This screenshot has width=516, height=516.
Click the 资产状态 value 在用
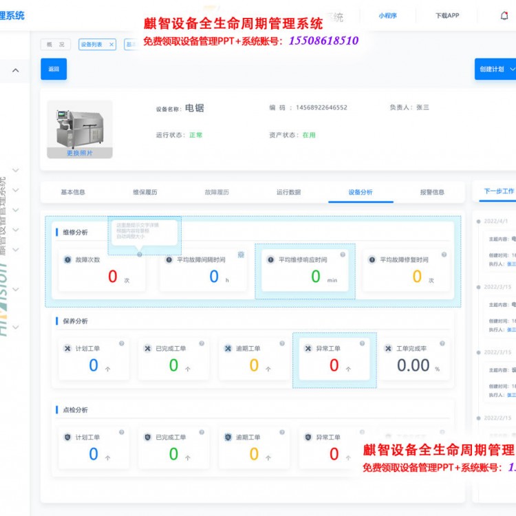point(309,135)
